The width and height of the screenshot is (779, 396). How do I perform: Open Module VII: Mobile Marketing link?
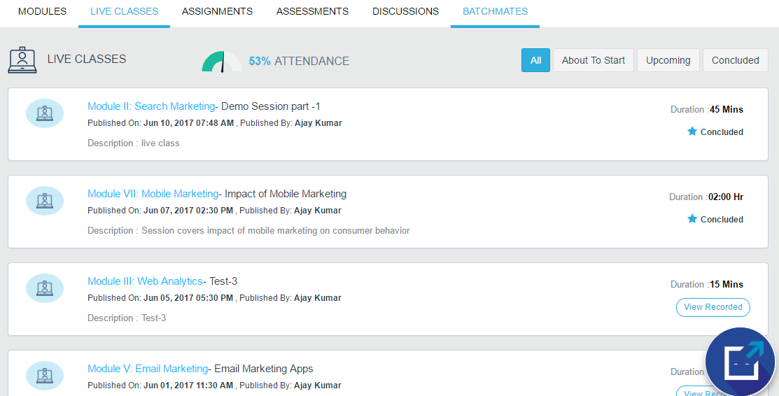tap(153, 194)
